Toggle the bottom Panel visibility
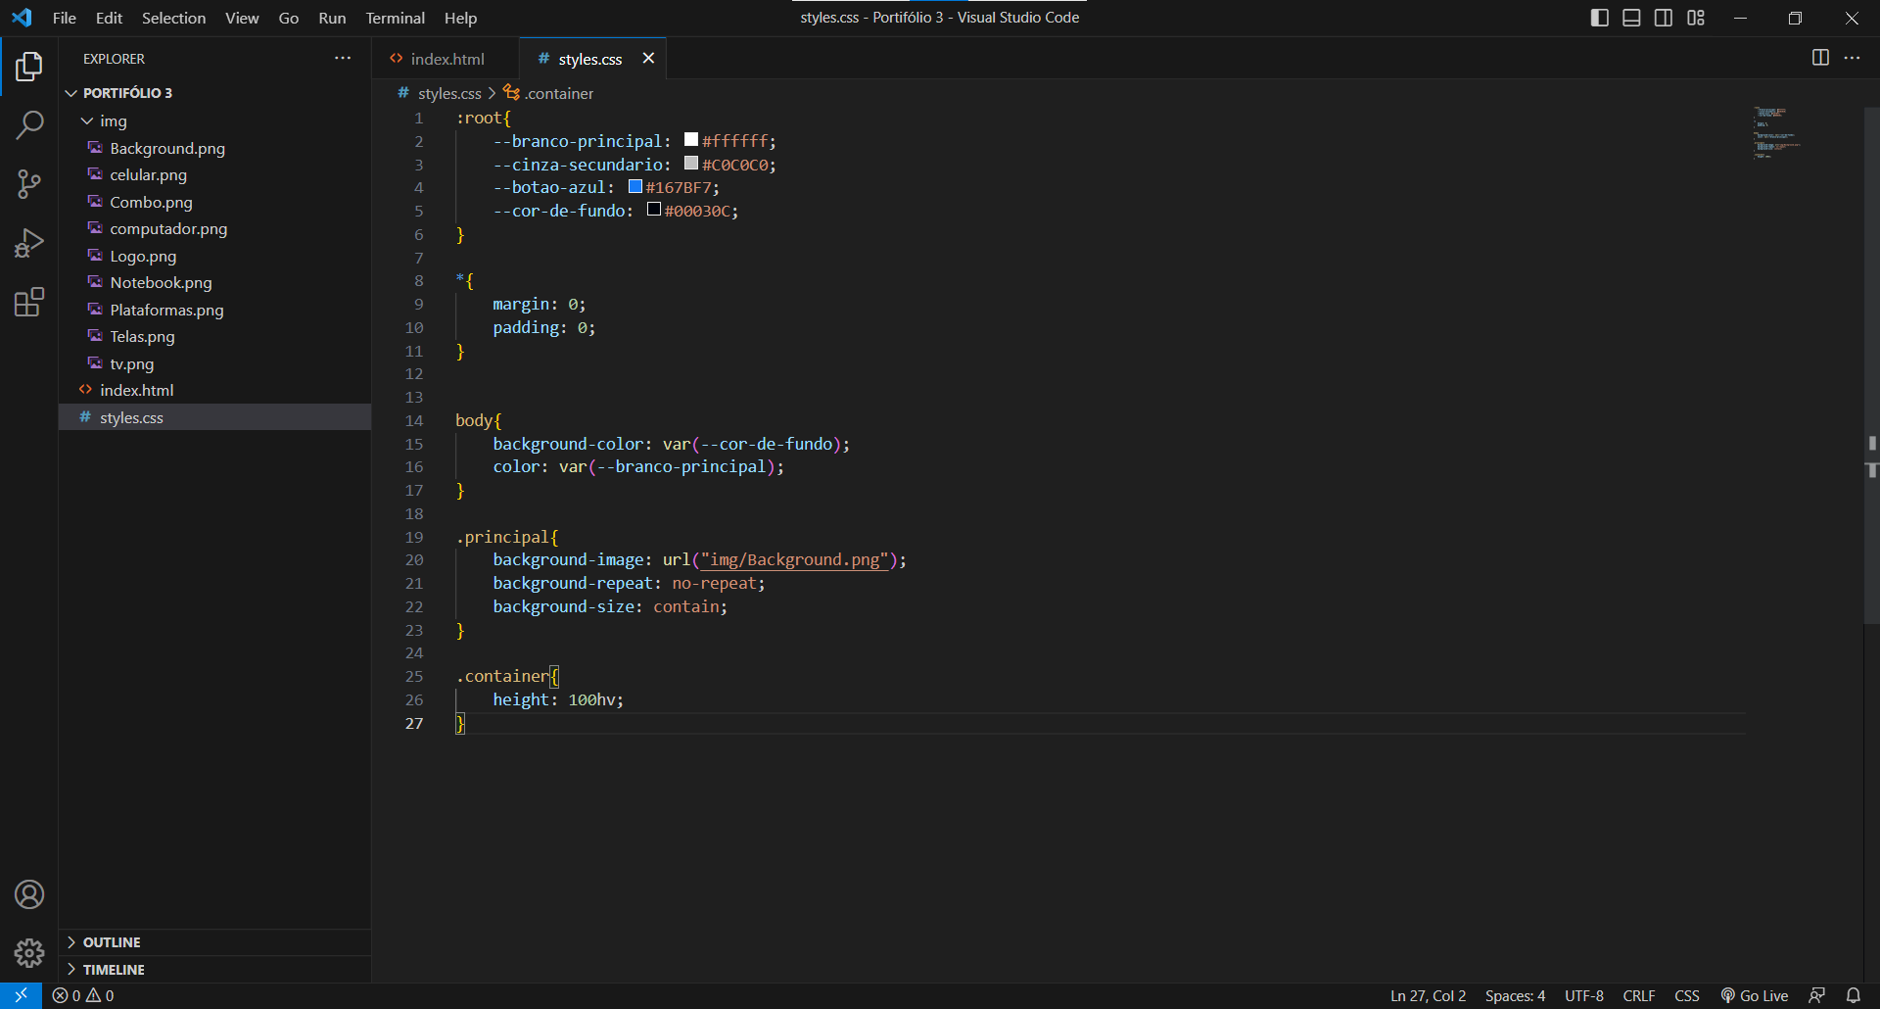Viewport: 1880px width, 1009px height. [x=1631, y=18]
